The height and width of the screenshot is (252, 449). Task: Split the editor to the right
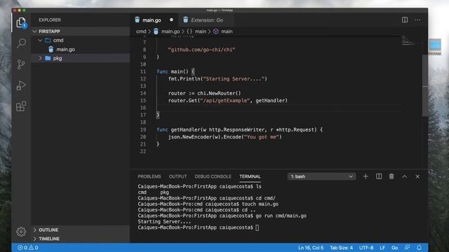click(x=405, y=20)
